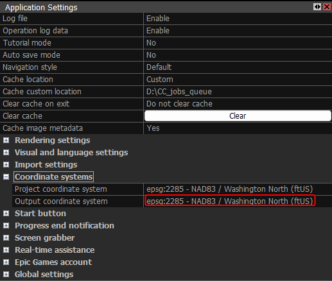Expand the Start button section
The width and height of the screenshot is (332, 281).
(x=6, y=214)
